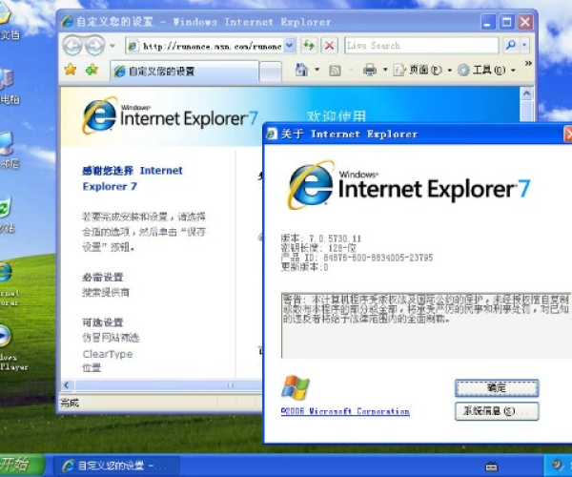Click into the Live Search box
Screen dimensions: 572x477
[x=421, y=46]
